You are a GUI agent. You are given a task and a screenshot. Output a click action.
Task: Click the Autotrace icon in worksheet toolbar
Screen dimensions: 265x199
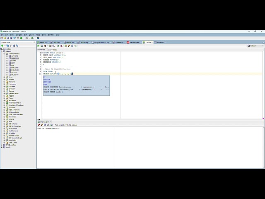[51, 46]
